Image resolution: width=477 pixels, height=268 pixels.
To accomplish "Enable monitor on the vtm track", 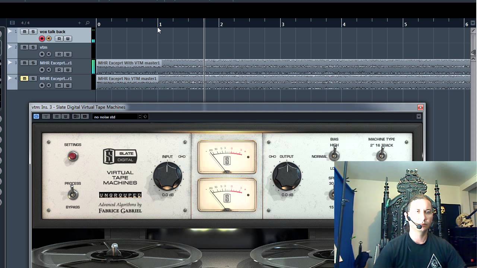I will click(x=49, y=54).
